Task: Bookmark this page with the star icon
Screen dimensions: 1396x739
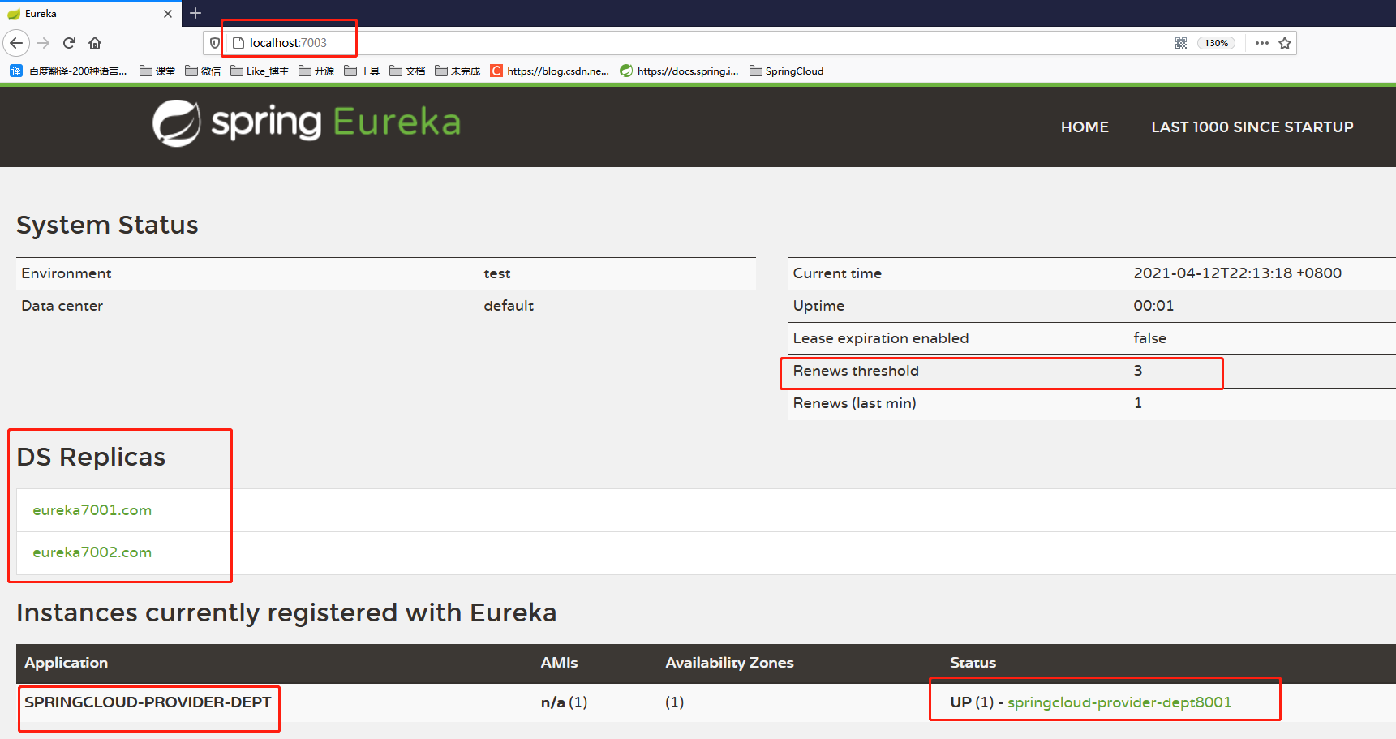Action: (1285, 43)
